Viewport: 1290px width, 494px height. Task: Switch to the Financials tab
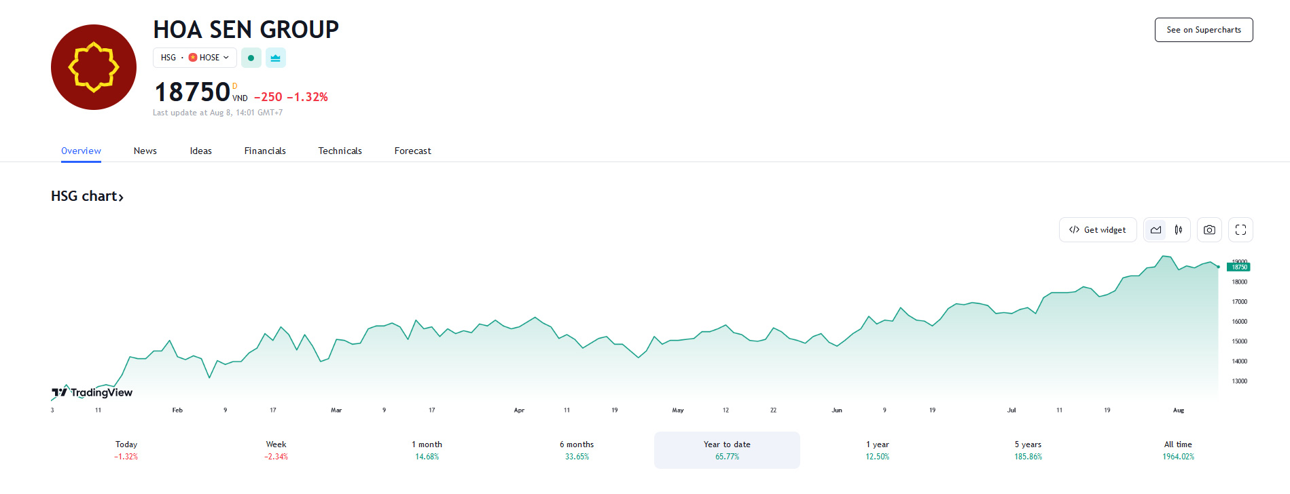tap(265, 151)
